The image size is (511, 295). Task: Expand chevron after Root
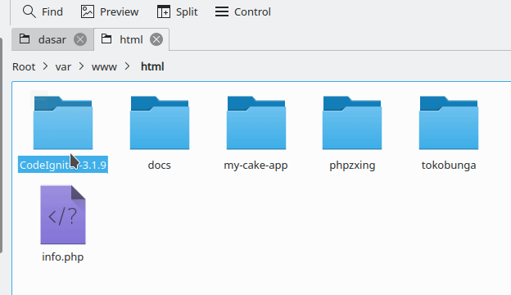tap(45, 67)
